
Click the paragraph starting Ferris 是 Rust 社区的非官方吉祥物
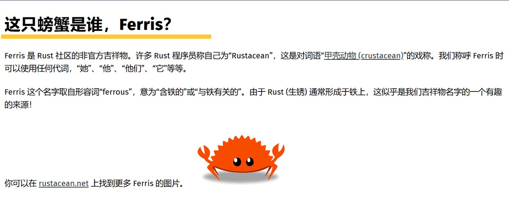[254, 62]
